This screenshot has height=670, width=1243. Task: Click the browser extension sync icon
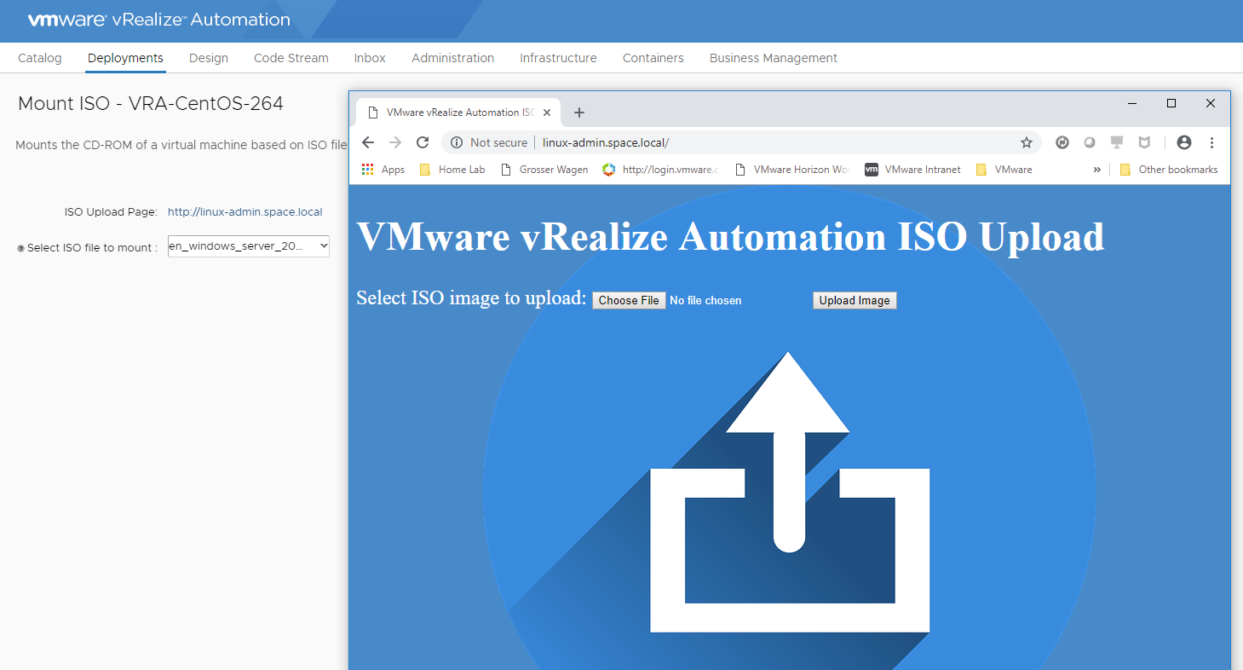(1062, 142)
